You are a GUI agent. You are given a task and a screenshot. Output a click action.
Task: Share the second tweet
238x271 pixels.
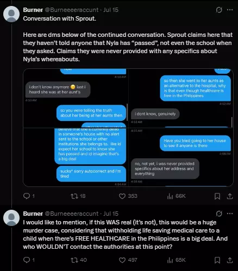[x=230, y=260]
